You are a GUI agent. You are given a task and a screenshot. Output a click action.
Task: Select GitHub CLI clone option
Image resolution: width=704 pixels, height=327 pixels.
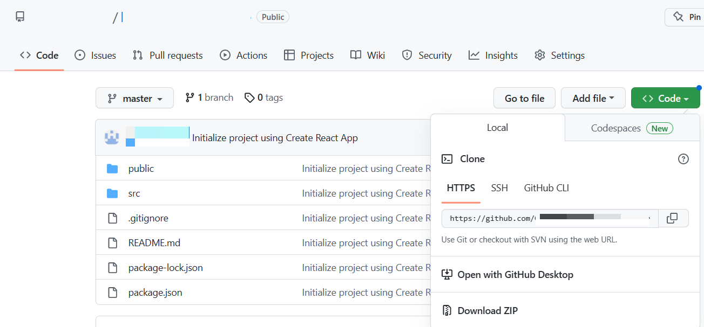[546, 188]
